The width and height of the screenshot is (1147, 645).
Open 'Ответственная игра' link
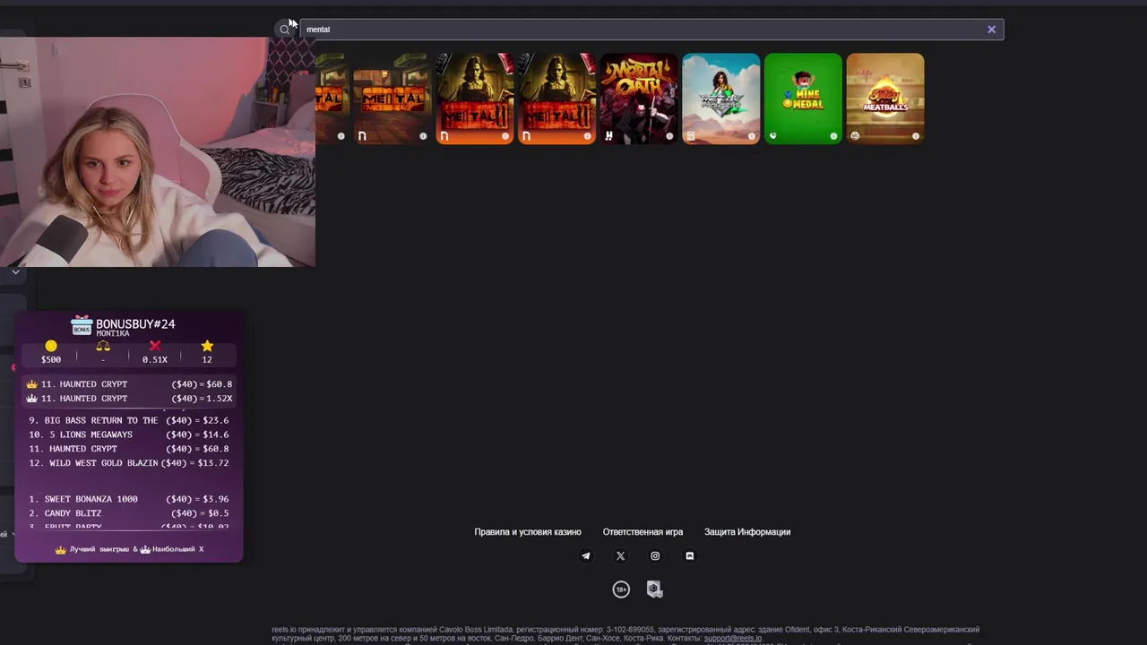coord(642,532)
